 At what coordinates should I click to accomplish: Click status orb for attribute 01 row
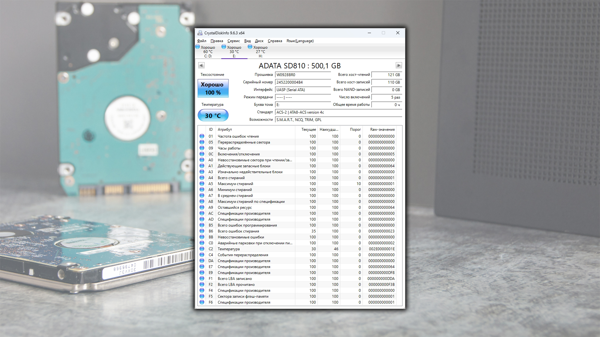pyautogui.click(x=202, y=136)
